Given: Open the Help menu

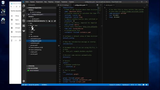Looking at the screenshot, I should click(71, 2).
